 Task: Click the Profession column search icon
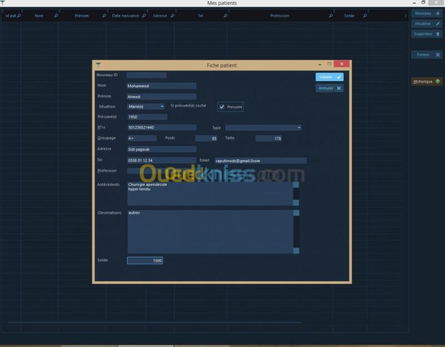[x=330, y=16]
